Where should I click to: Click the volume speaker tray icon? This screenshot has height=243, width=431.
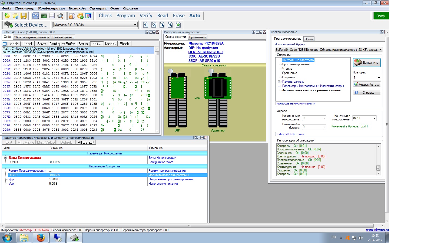[x=360, y=238]
